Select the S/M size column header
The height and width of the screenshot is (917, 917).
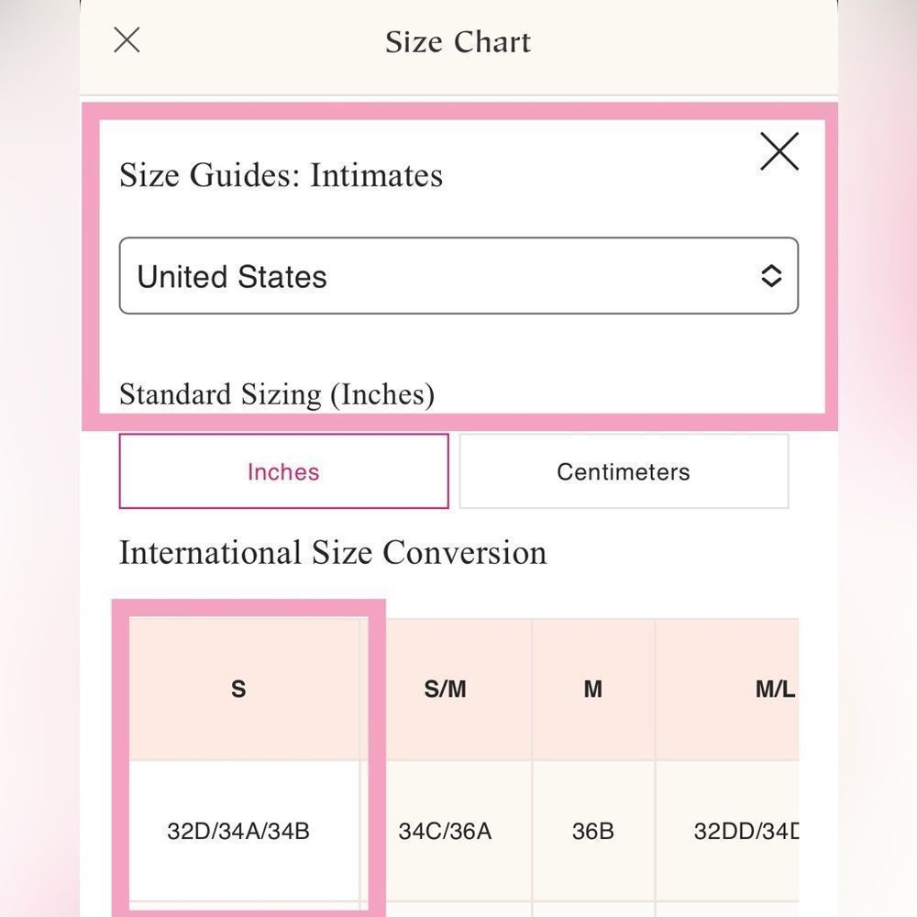[x=446, y=690]
